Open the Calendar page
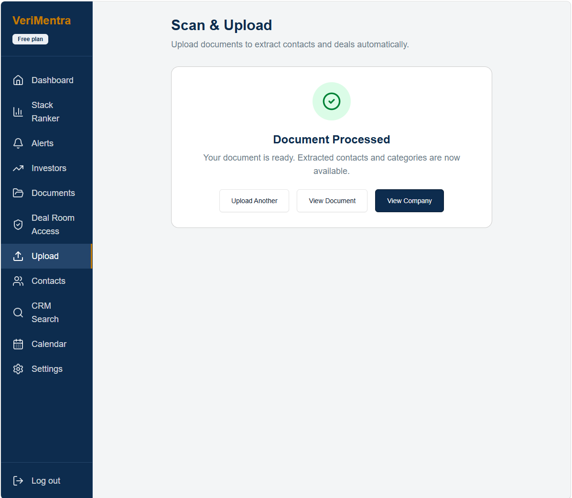 tap(47, 344)
